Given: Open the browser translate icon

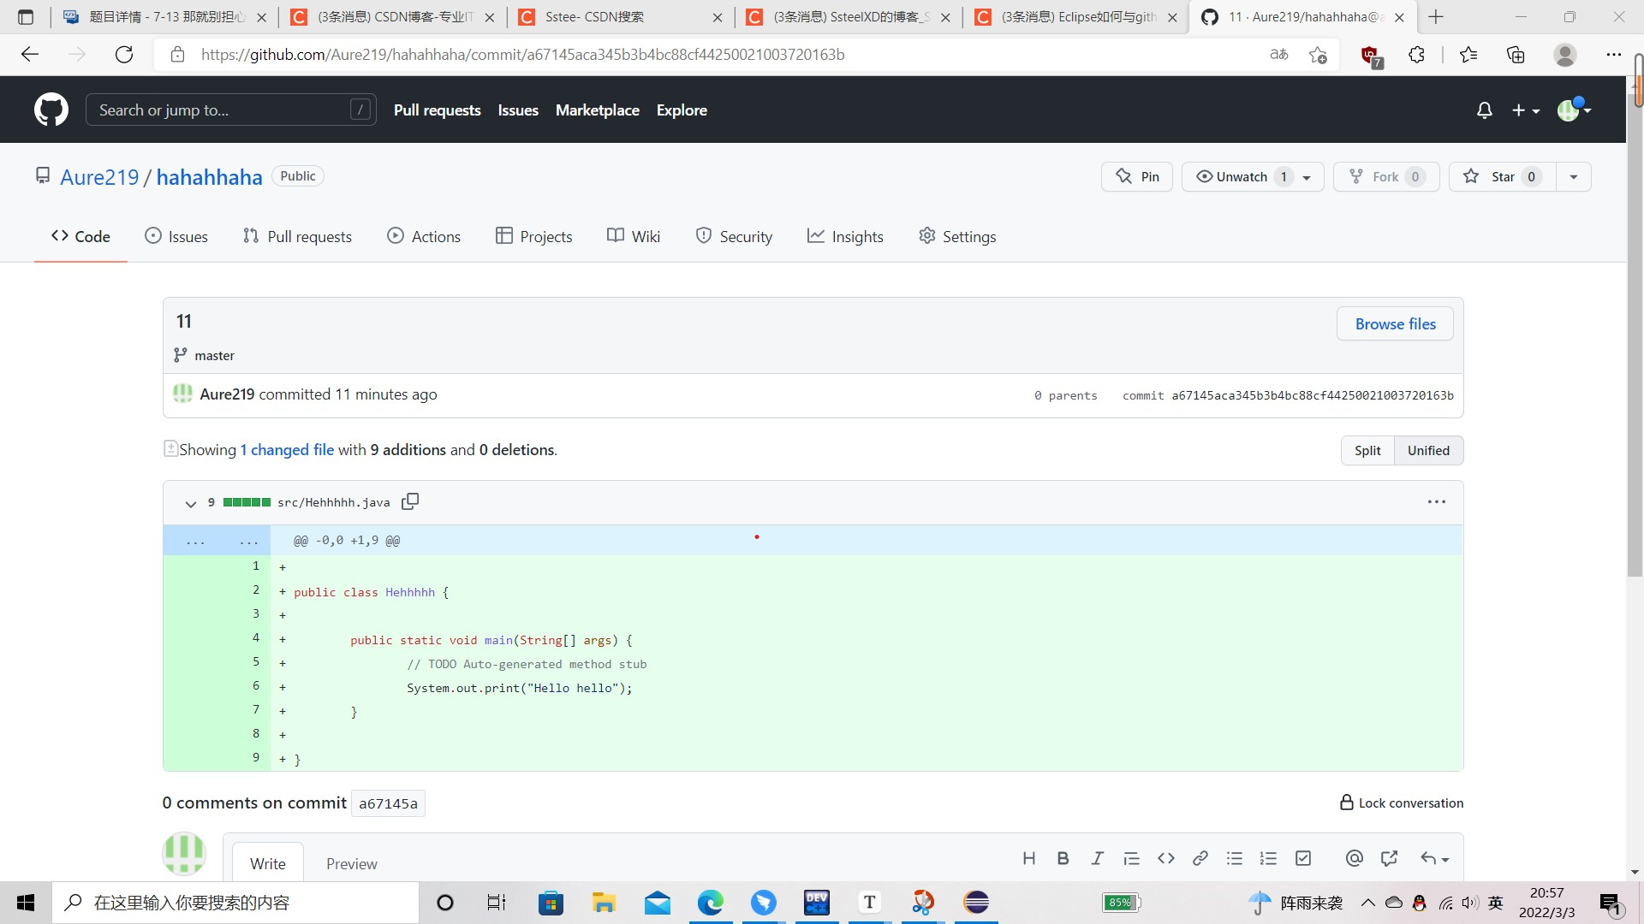Looking at the screenshot, I should click(1279, 55).
